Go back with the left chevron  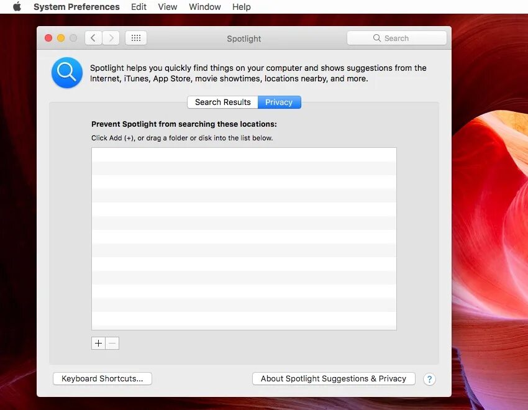click(x=93, y=38)
